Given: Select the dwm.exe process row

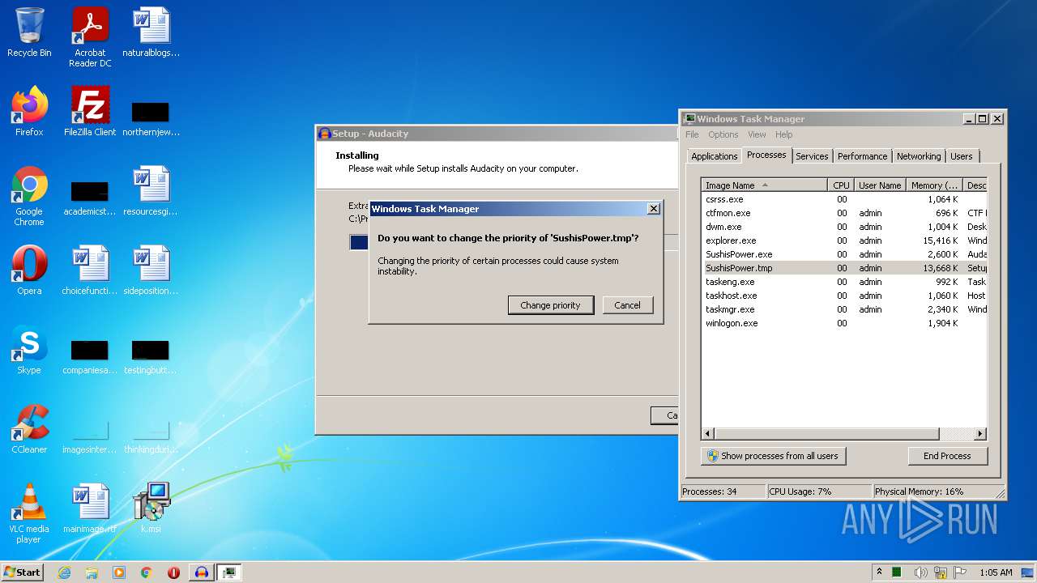Looking at the screenshot, I should point(844,227).
